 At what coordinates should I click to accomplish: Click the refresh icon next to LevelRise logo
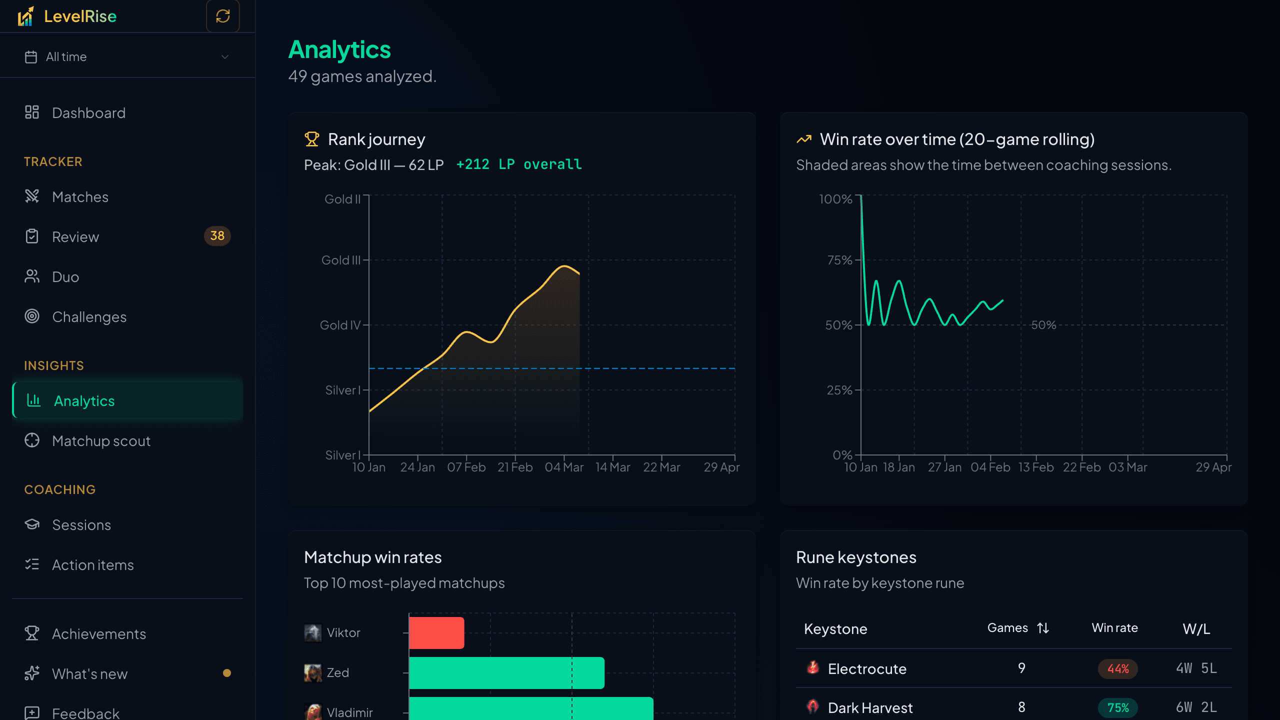223,16
